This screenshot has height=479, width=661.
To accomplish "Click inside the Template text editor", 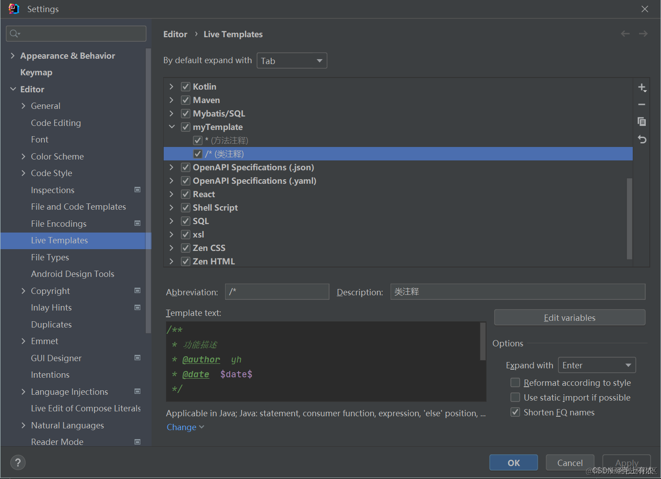I will click(323, 361).
